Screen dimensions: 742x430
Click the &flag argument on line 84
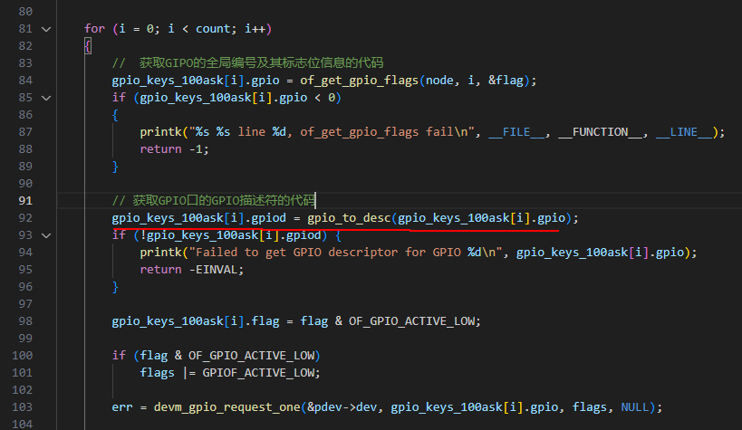click(x=506, y=81)
